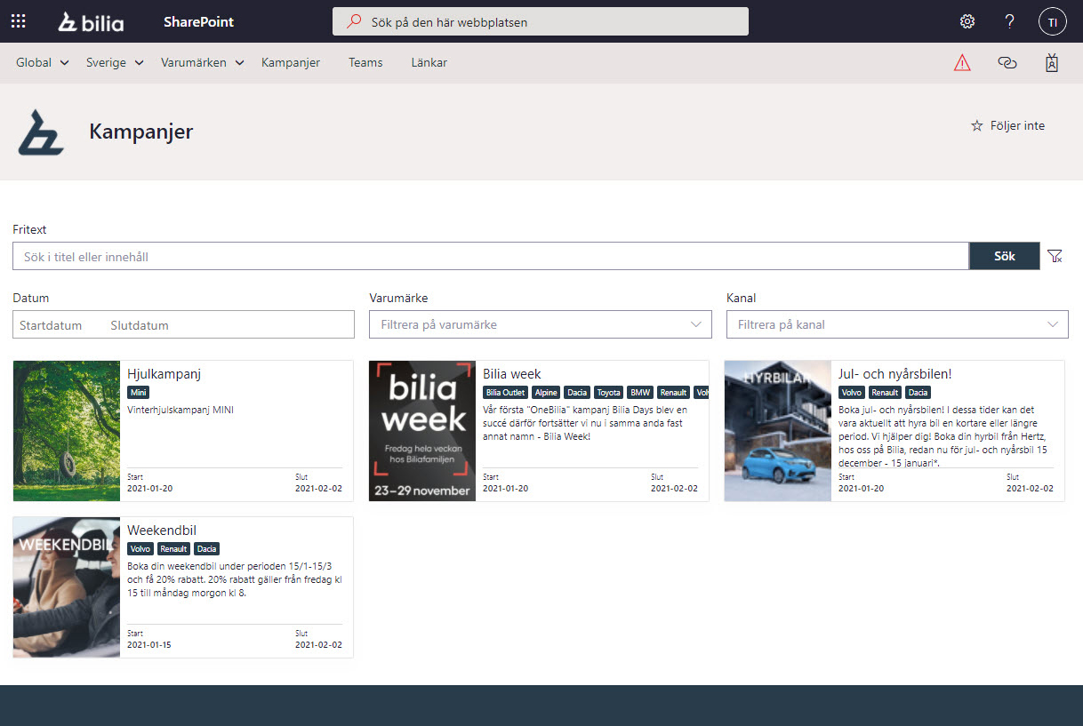Click the clear filter funnel icon
The image size is (1083, 726).
pyautogui.click(x=1055, y=256)
